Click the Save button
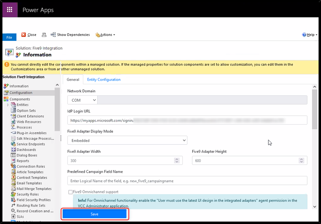321x224 pixels. [94, 214]
